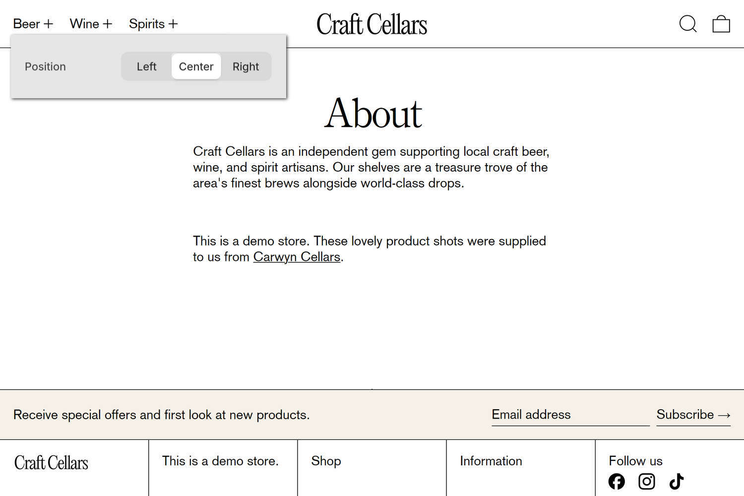Visit the Instagram page
Image resolution: width=744 pixels, height=496 pixels.
click(646, 481)
